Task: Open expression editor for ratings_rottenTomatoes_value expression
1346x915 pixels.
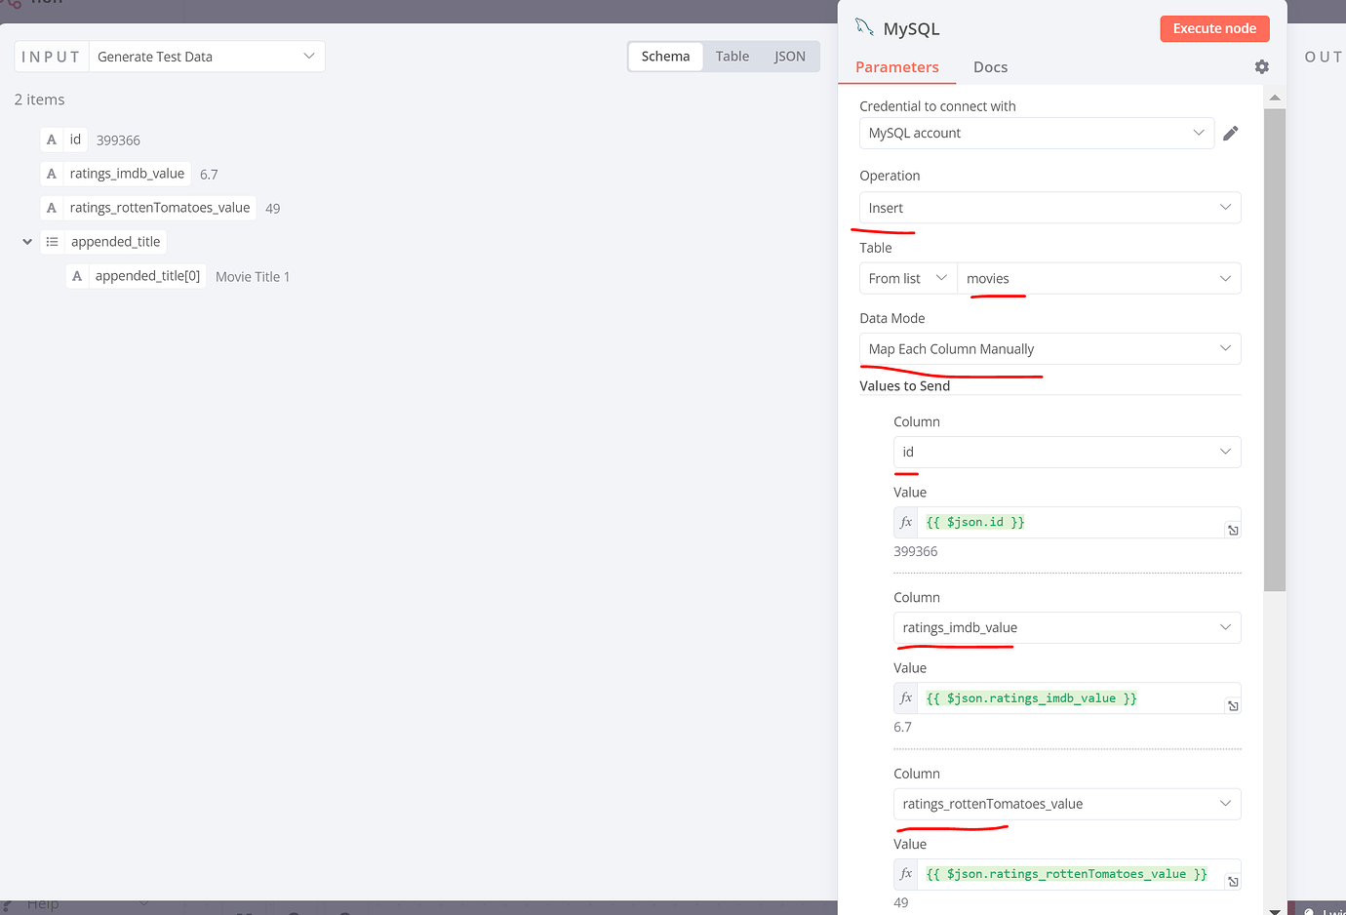Action: click(x=1233, y=881)
